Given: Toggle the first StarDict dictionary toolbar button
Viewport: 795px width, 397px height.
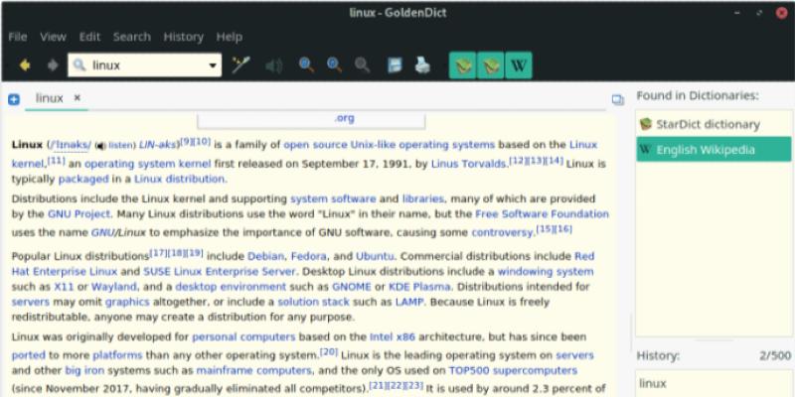Looking at the screenshot, I should click(462, 66).
